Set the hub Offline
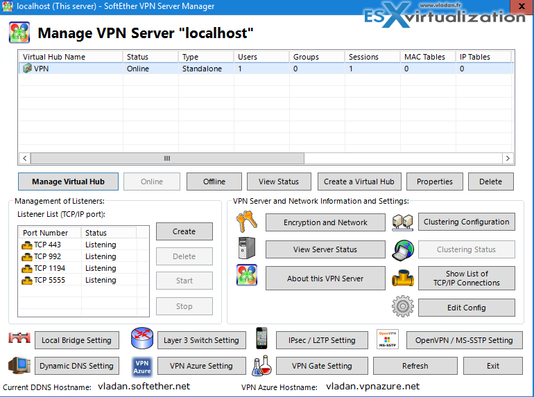534x397 pixels. point(214,182)
